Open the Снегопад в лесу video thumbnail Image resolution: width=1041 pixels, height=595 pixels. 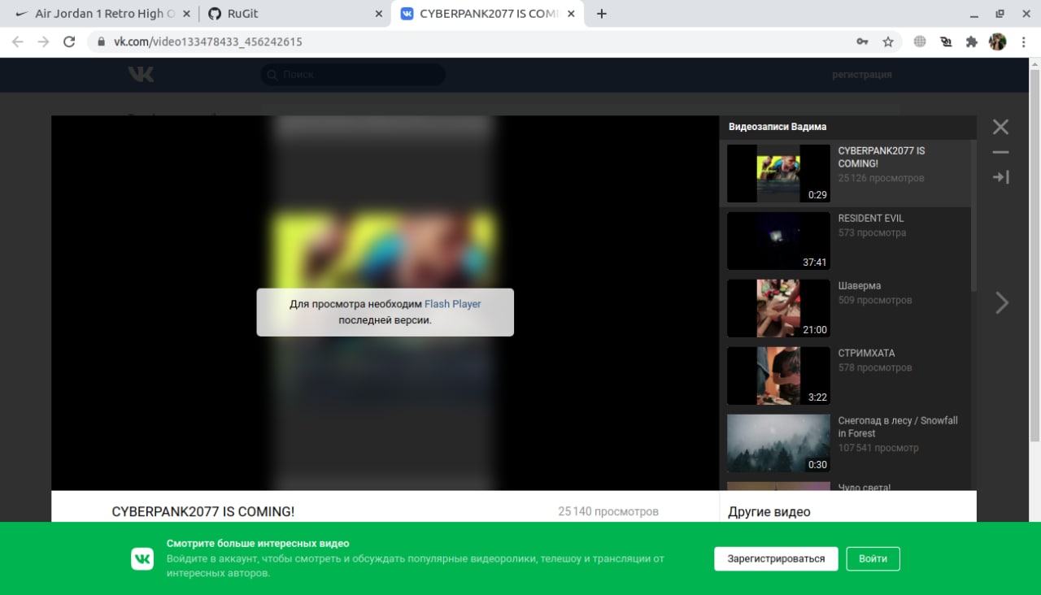click(x=778, y=444)
